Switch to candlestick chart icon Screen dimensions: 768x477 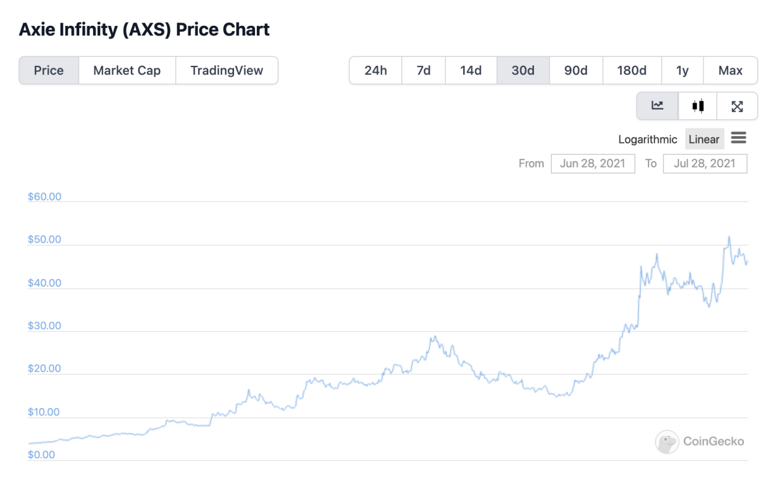tap(698, 106)
